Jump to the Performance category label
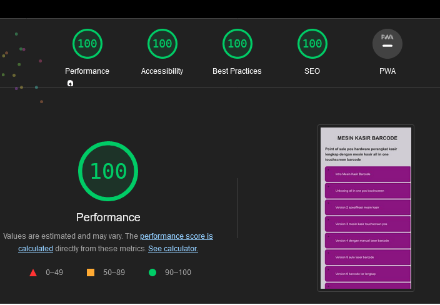This screenshot has width=440, height=305. pyautogui.click(x=87, y=71)
